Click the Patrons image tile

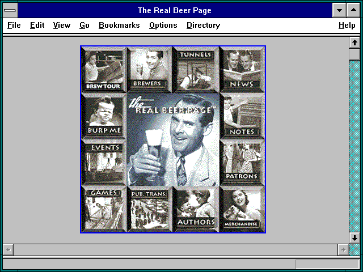242,163
